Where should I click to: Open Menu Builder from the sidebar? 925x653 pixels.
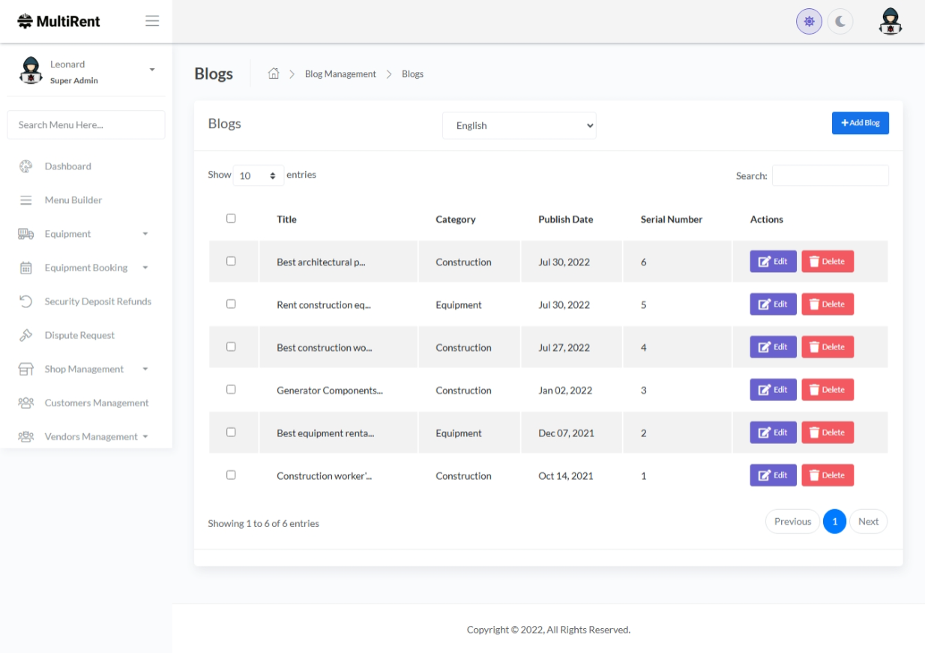(x=73, y=200)
